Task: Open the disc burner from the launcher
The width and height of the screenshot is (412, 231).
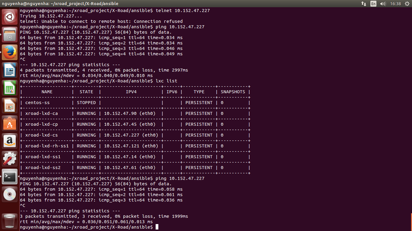Action: (x=9, y=194)
